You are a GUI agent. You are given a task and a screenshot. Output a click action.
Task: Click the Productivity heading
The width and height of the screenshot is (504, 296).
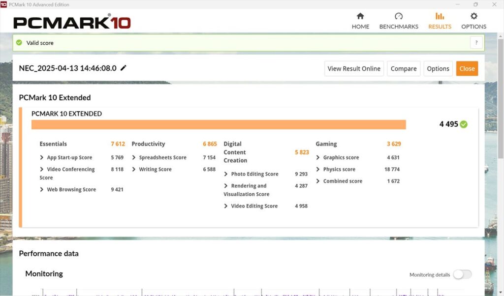coord(148,144)
